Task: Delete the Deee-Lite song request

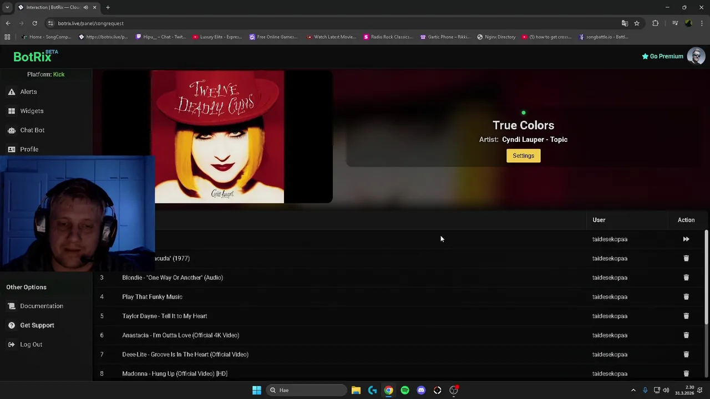Action: tap(686, 355)
